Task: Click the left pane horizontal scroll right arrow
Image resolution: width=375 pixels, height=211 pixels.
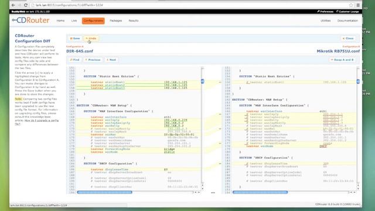Action: tap(199, 192)
